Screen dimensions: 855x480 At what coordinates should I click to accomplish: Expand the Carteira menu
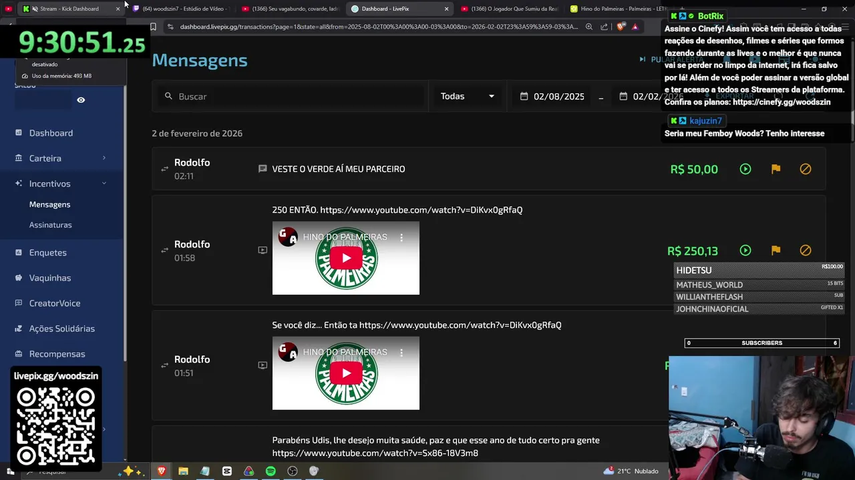tap(60, 159)
